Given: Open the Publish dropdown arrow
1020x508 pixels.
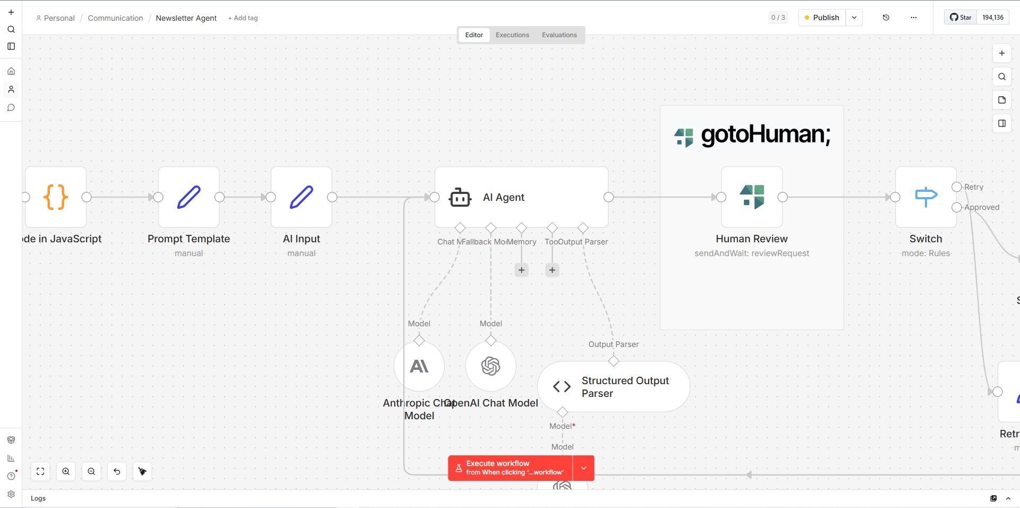Looking at the screenshot, I should (854, 18).
